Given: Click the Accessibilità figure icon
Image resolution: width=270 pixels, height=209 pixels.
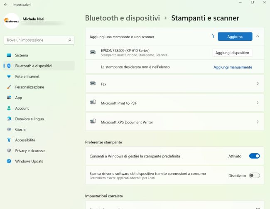Looking at the screenshot, I should coord(9,140).
